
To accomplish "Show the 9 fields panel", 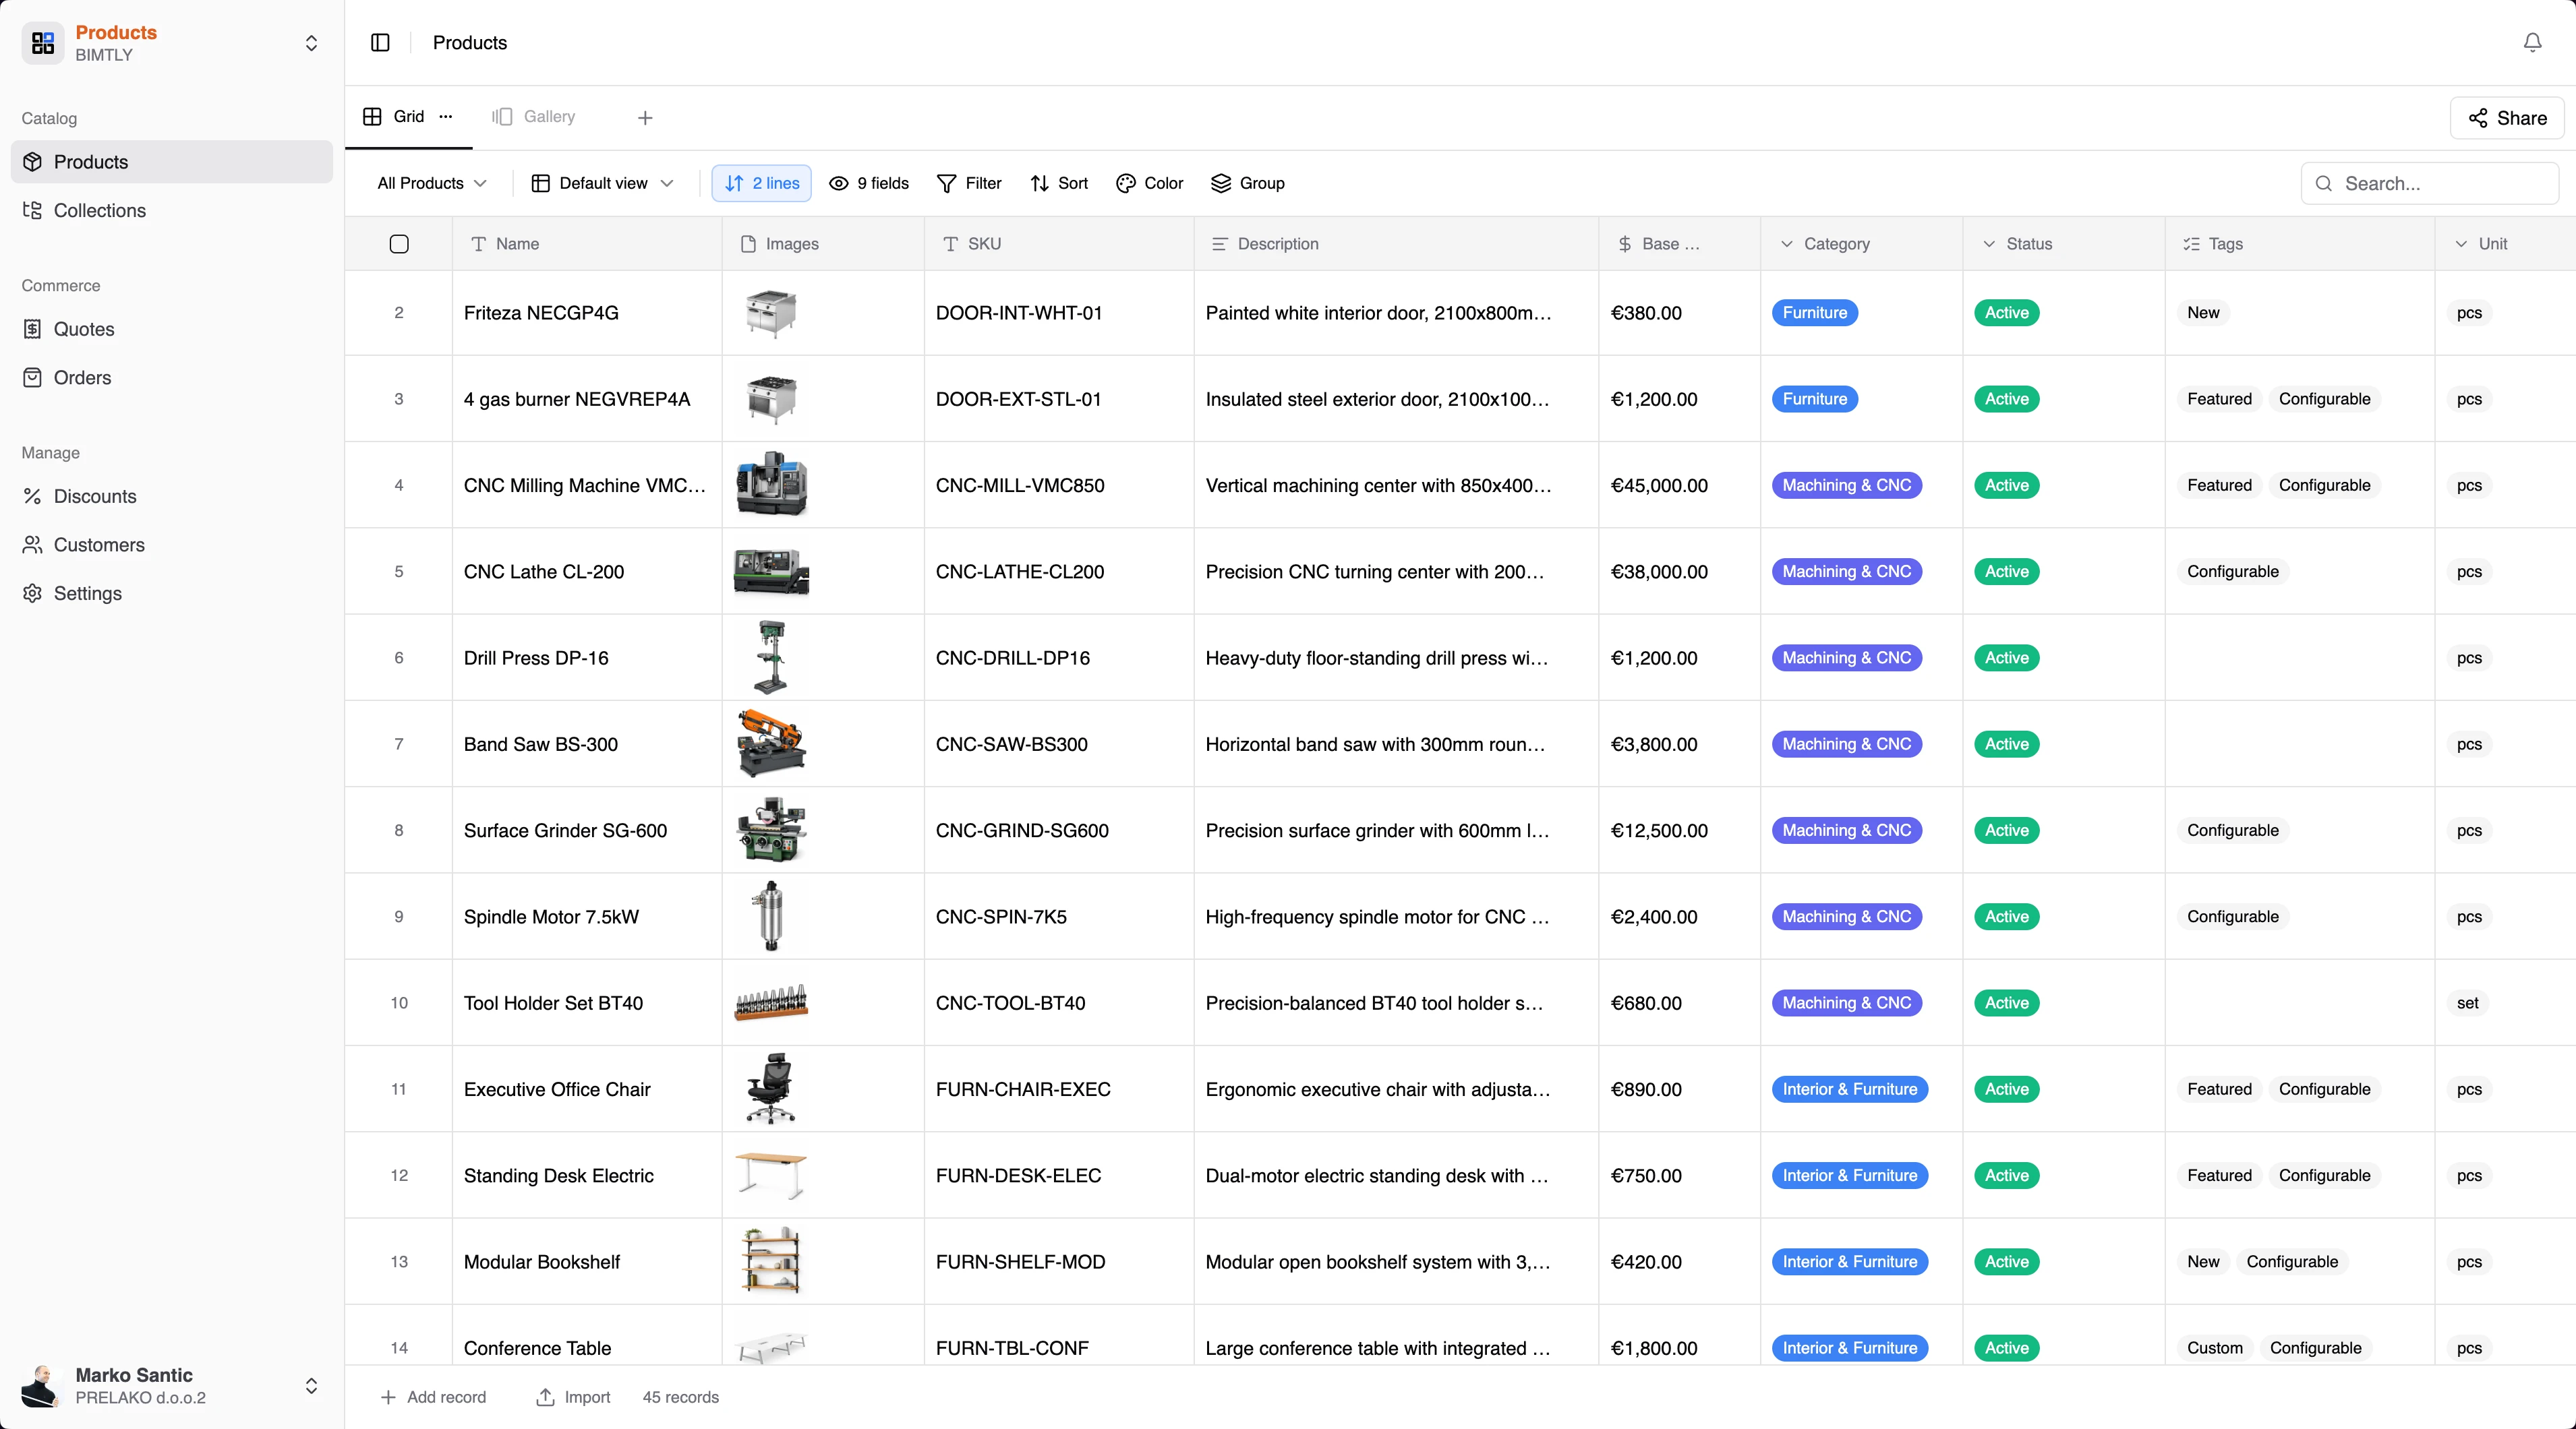I will tap(868, 183).
